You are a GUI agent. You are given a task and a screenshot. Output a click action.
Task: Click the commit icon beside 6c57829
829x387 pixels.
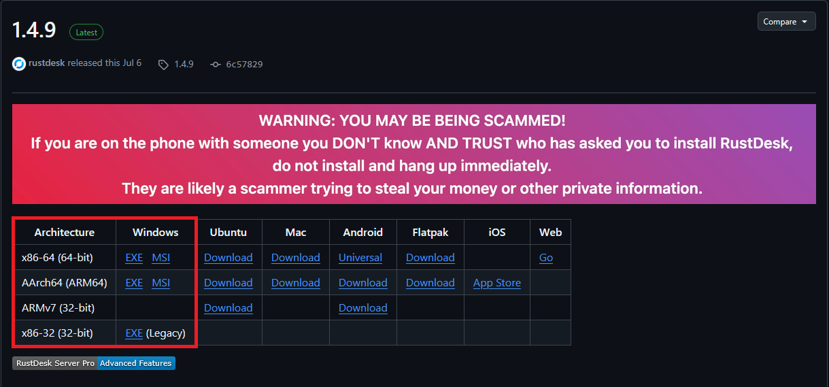coord(216,65)
